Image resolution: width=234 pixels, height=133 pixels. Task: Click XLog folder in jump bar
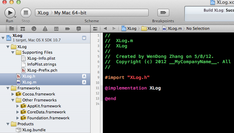(x=149, y=28)
